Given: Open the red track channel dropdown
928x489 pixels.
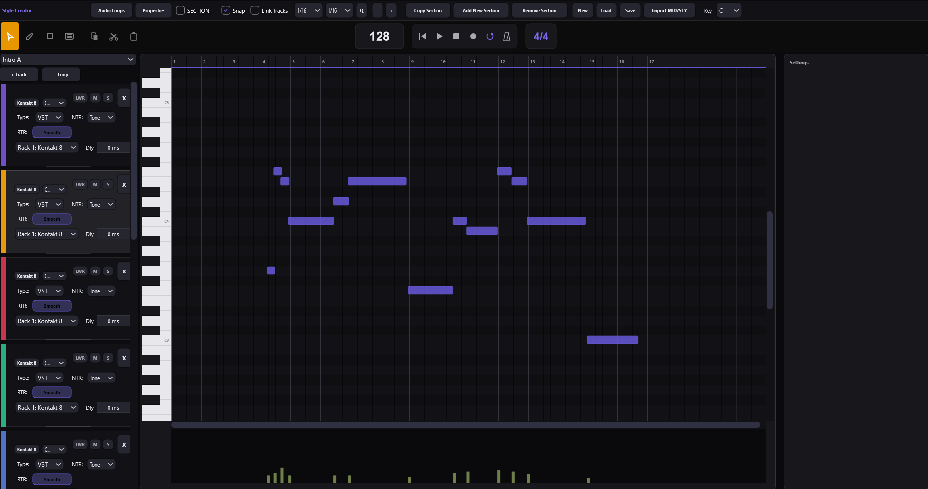Looking at the screenshot, I should pos(55,276).
